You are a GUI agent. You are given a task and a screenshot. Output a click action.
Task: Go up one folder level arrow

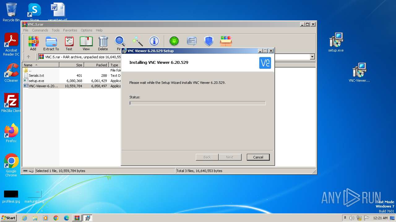pyautogui.click(x=28, y=57)
